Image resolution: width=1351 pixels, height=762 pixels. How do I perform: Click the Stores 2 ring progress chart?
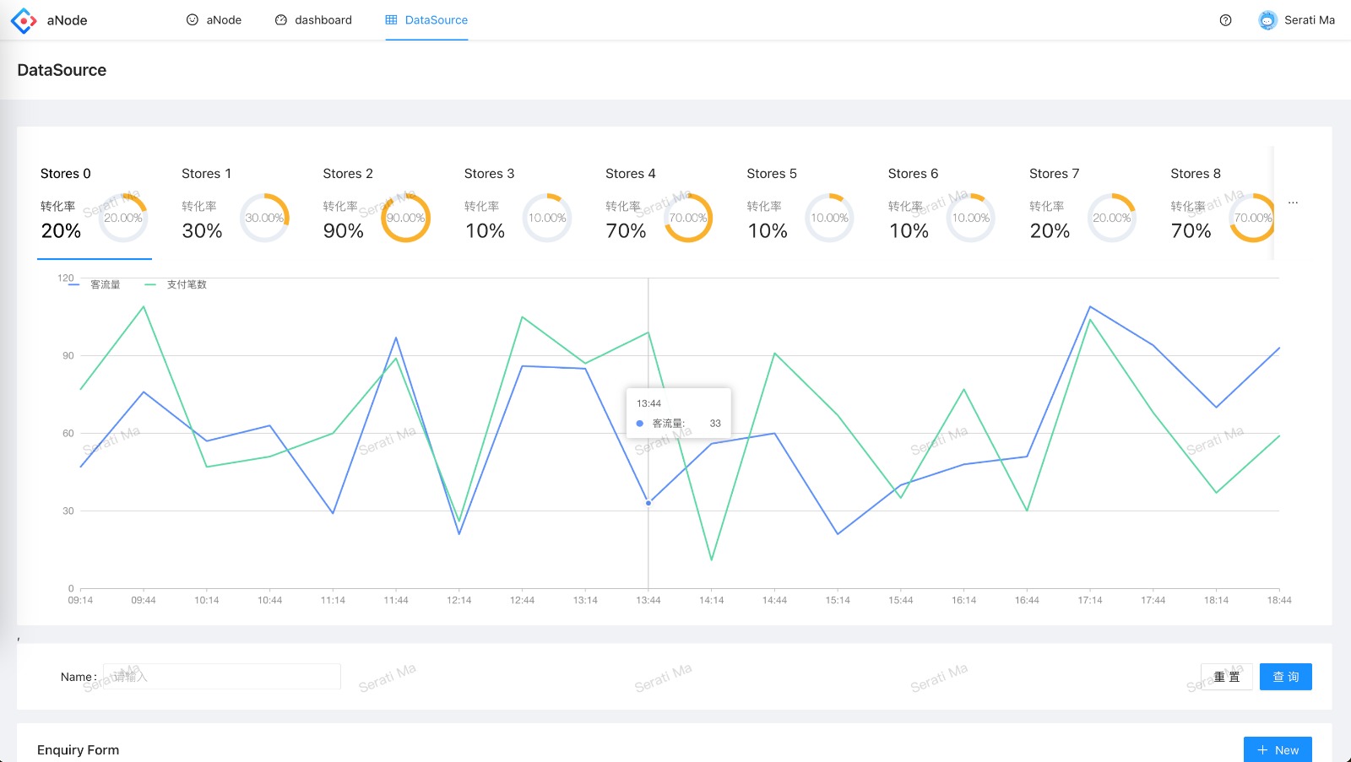(x=406, y=218)
